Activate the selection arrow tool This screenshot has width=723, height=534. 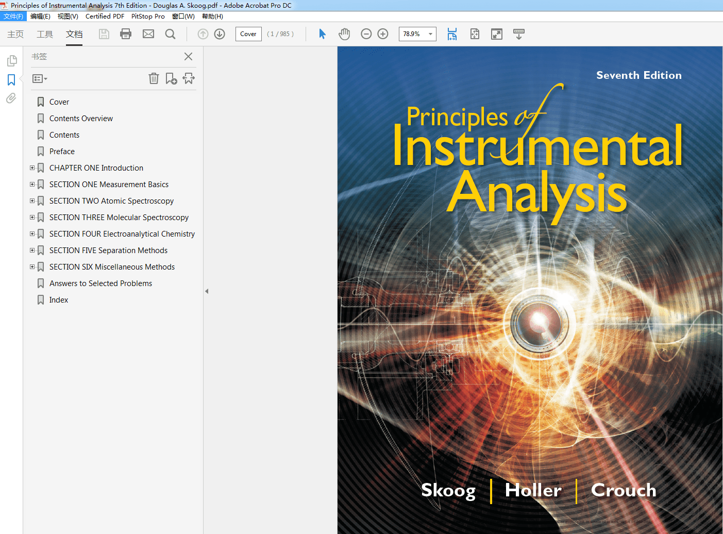click(x=322, y=34)
